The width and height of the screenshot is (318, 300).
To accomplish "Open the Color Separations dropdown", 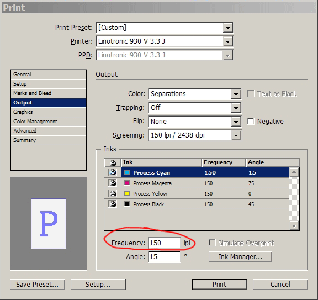I will [236, 94].
